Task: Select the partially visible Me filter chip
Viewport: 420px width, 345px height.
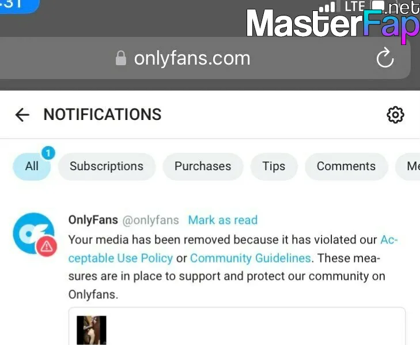Action: coord(408,166)
